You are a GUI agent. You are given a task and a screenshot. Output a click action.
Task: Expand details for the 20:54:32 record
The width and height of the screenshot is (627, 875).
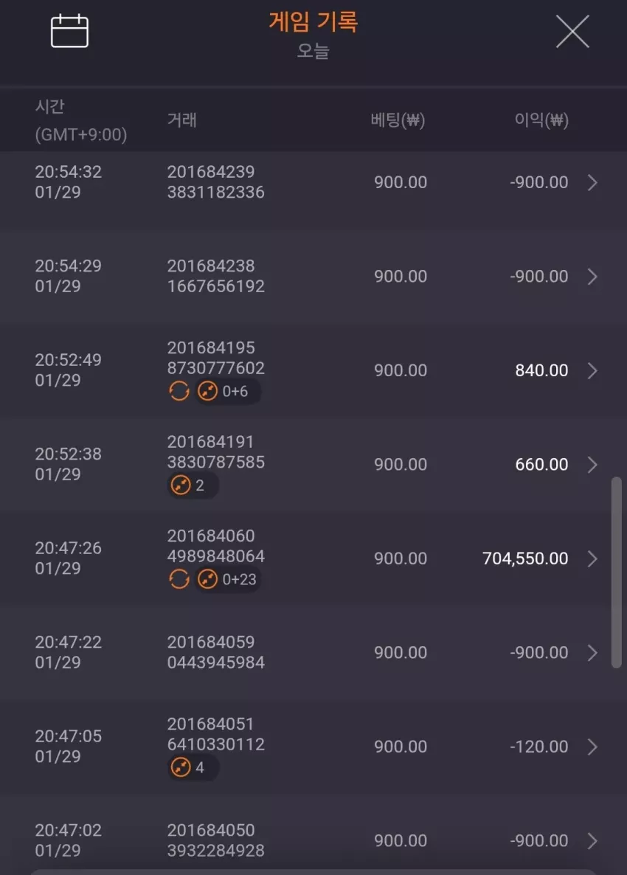592,182
